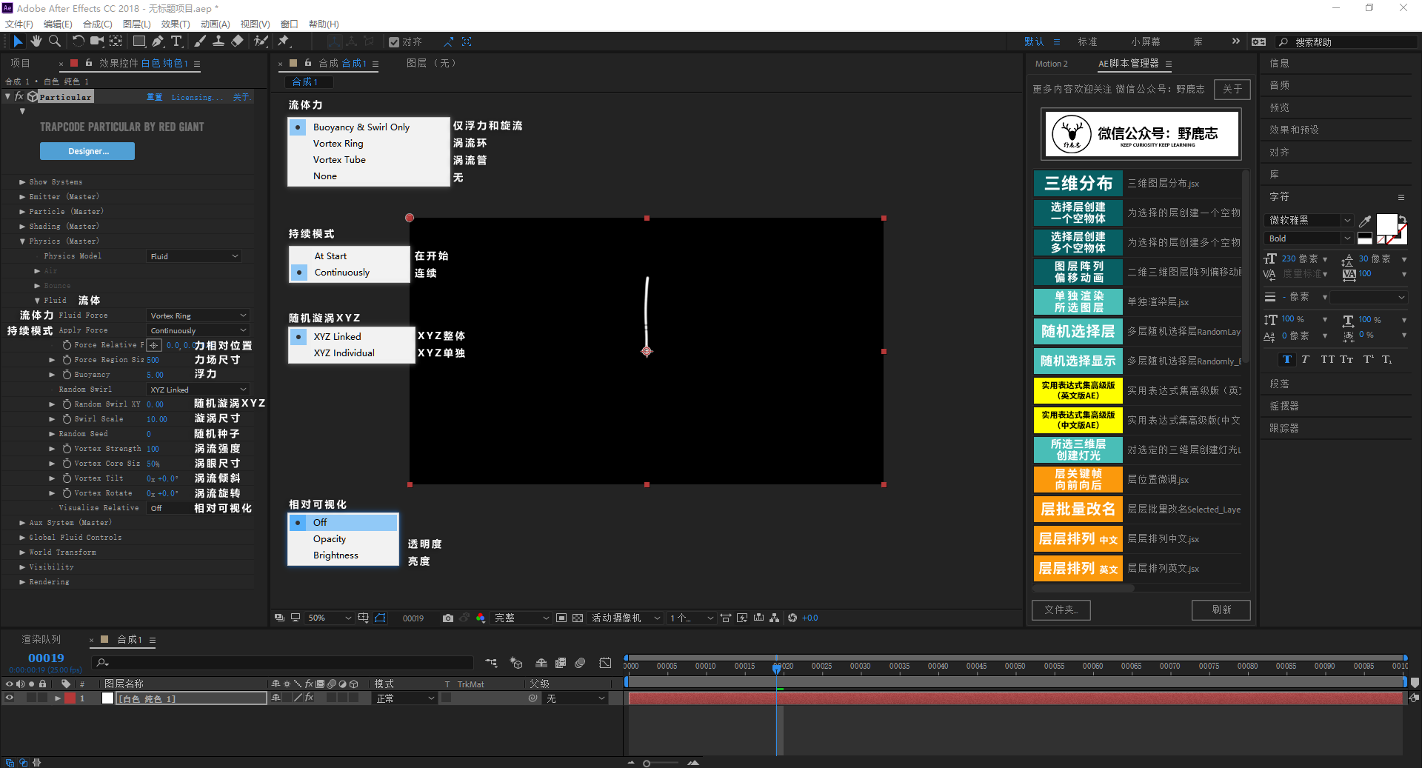Screen dimensions: 1422x768
Task: Select the Rotation tool
Action: coord(78,41)
